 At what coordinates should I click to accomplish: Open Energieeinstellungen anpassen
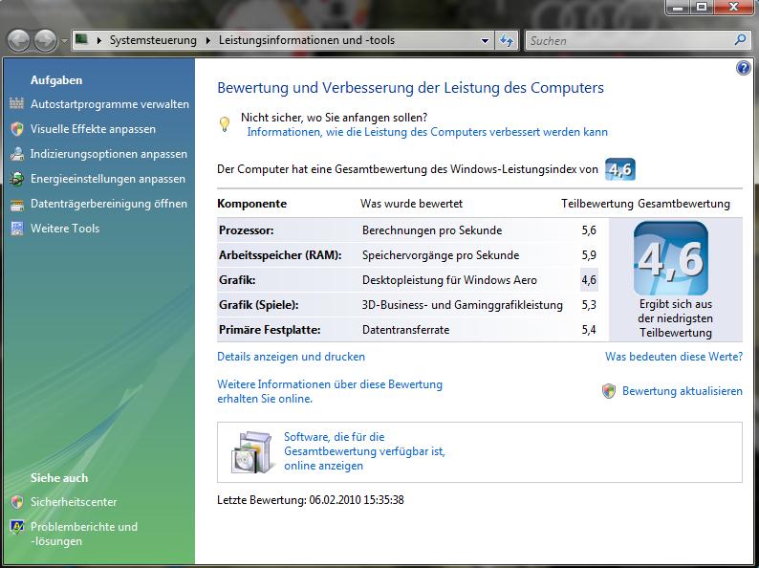click(x=108, y=179)
